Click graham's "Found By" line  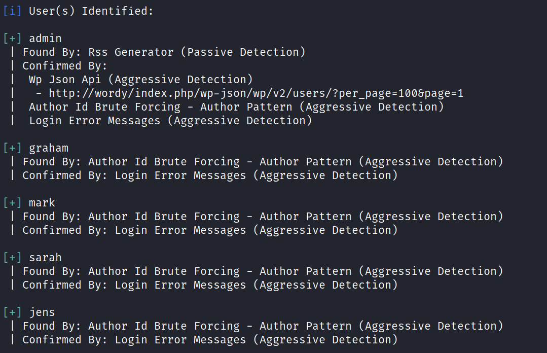(x=263, y=161)
